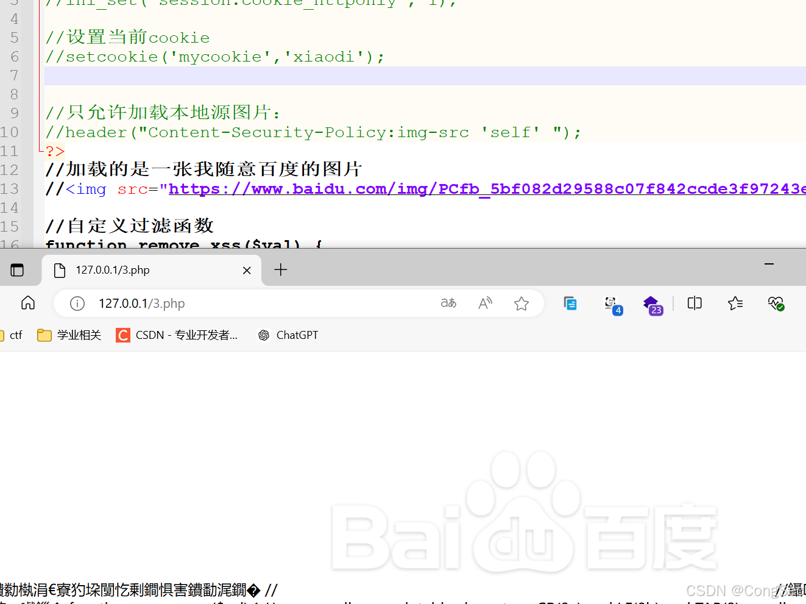Open the translate page icon

coord(448,303)
